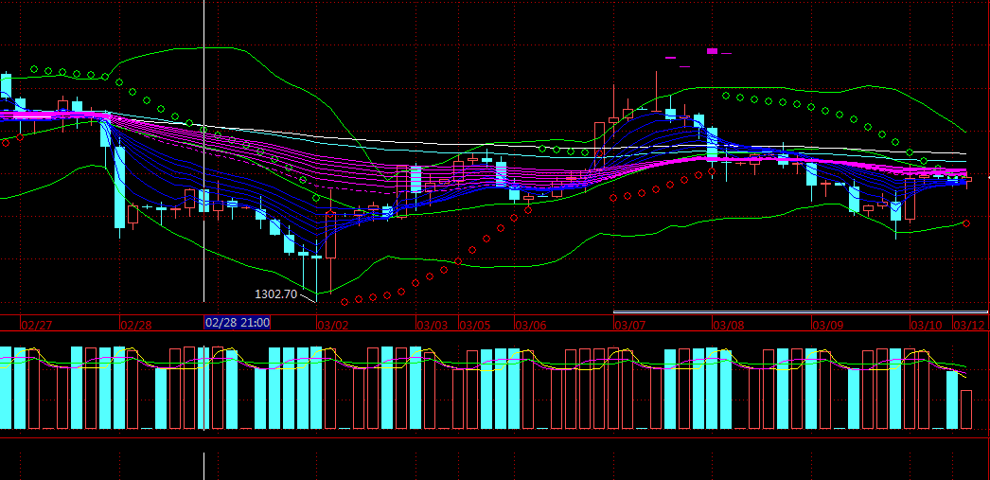Viewport: 990px width, 480px height.
Task: Click the 03/06 date label
Action: tap(530, 326)
